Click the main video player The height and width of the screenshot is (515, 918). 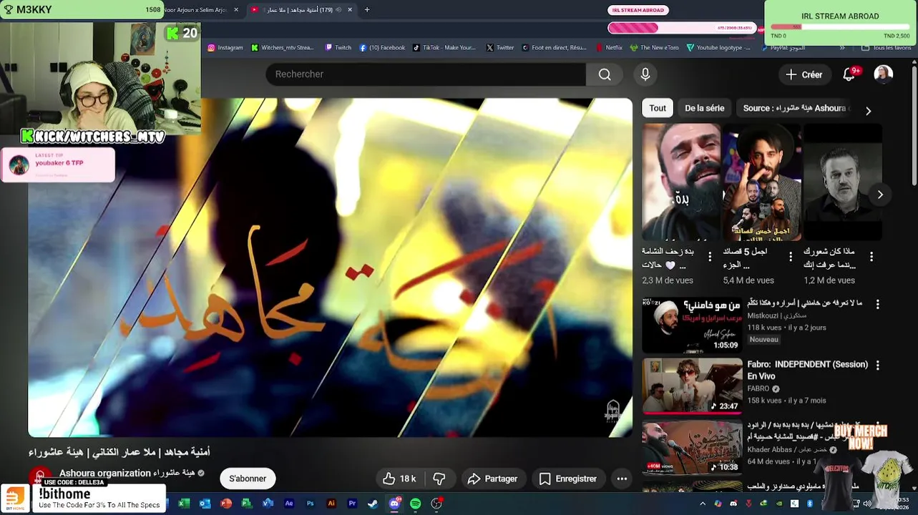(x=330, y=268)
